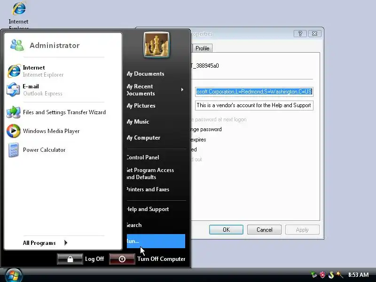The image size is (376, 282).
Task: Open Control Panel
Action: [x=143, y=157]
